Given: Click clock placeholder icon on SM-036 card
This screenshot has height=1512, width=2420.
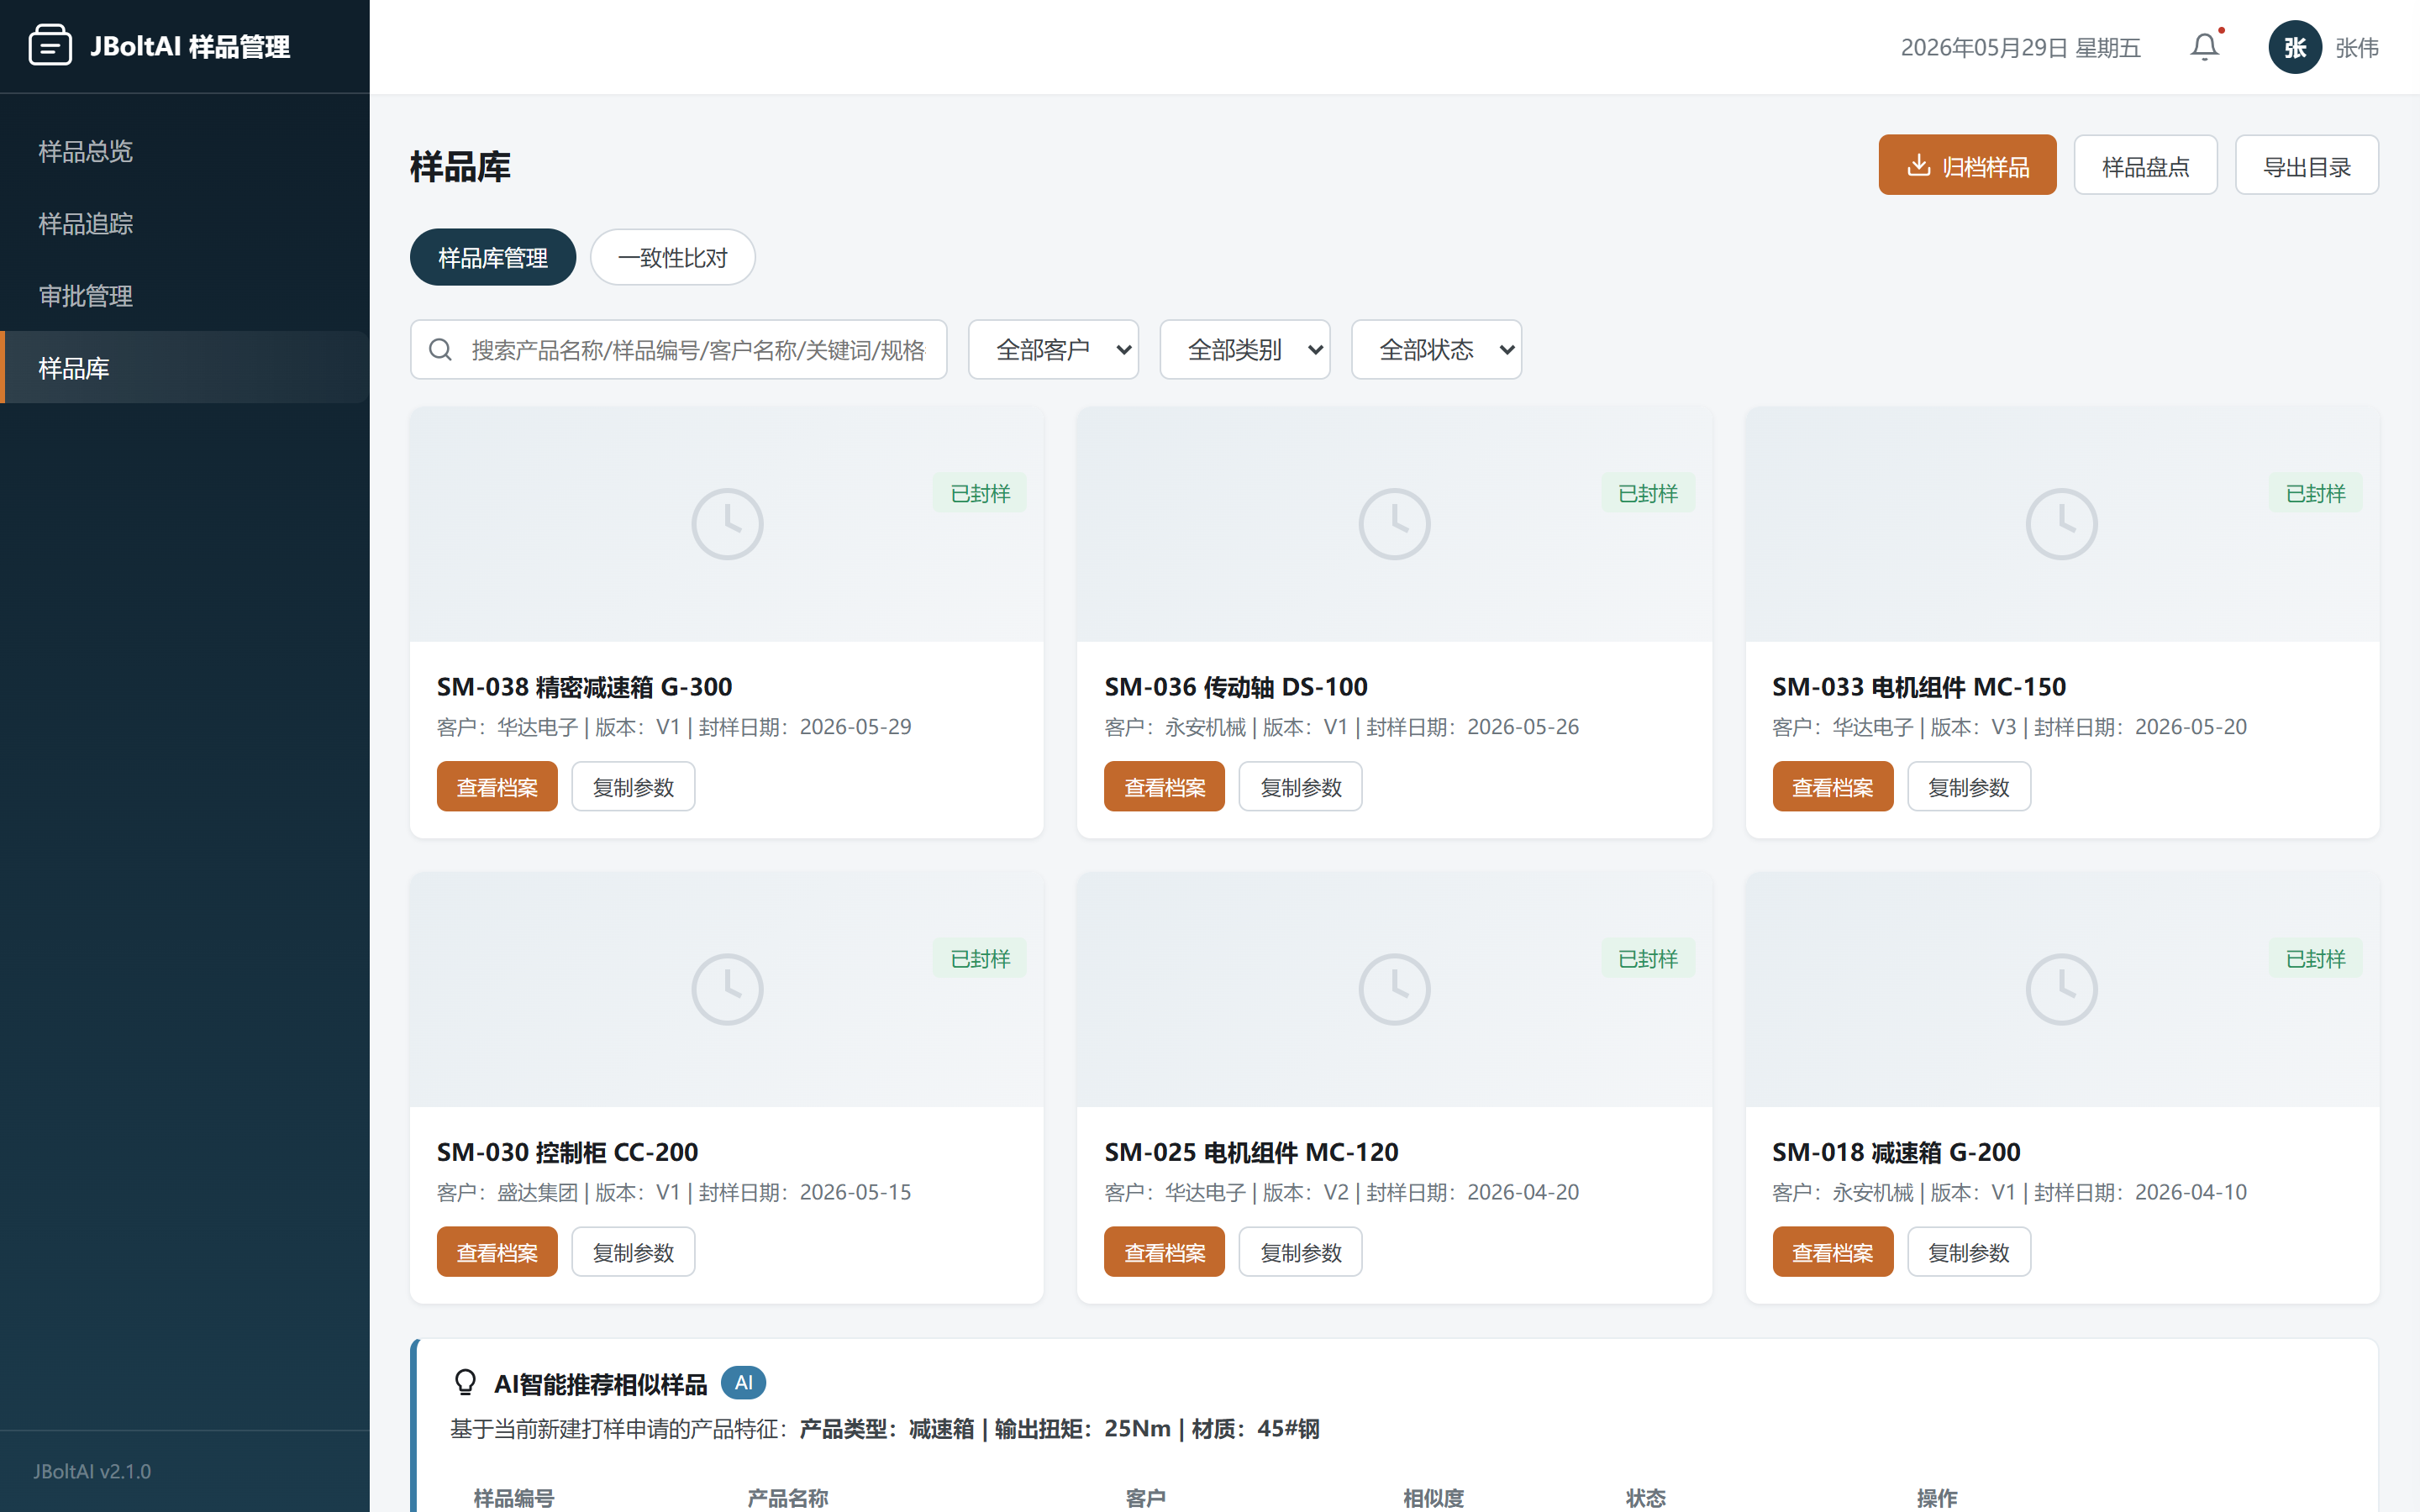Looking at the screenshot, I should 1394,524.
